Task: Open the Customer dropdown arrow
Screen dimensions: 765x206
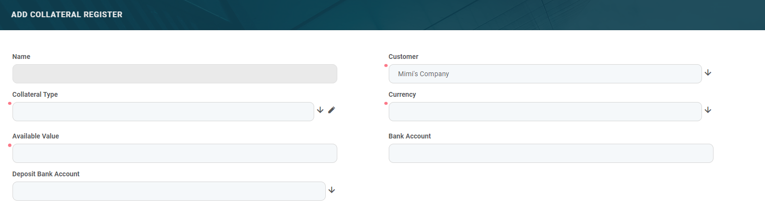Action: [708, 73]
